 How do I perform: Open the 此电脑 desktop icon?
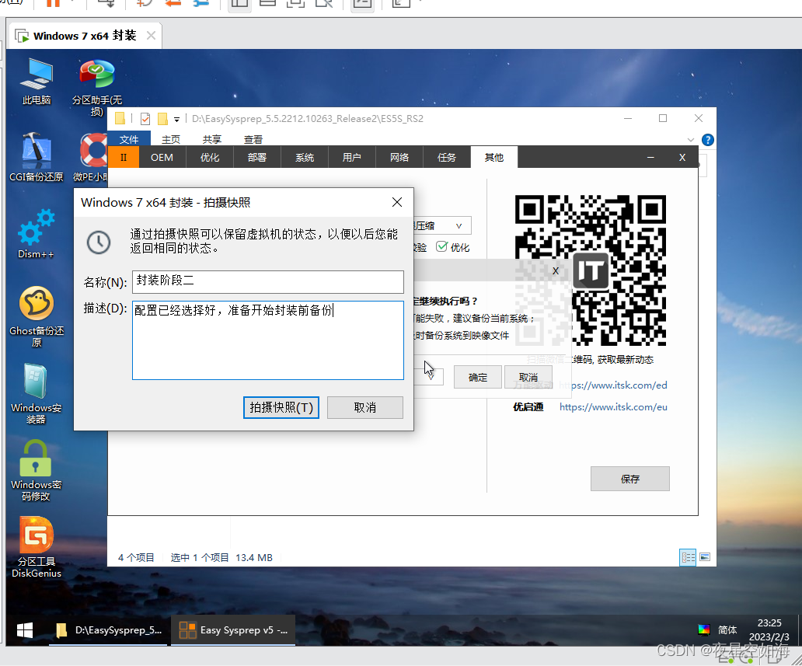pyautogui.click(x=37, y=82)
